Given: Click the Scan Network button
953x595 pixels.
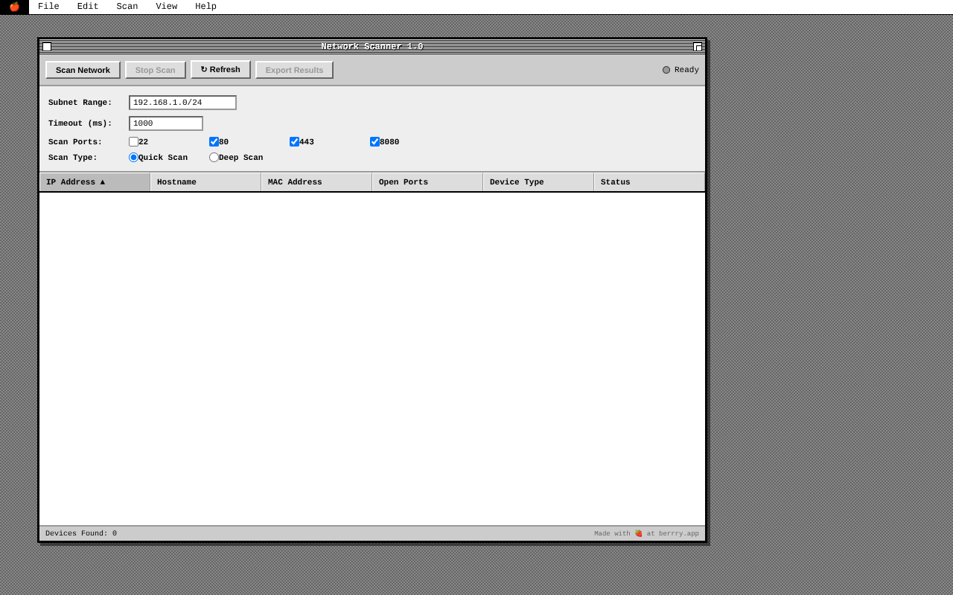Looking at the screenshot, I should point(83,69).
